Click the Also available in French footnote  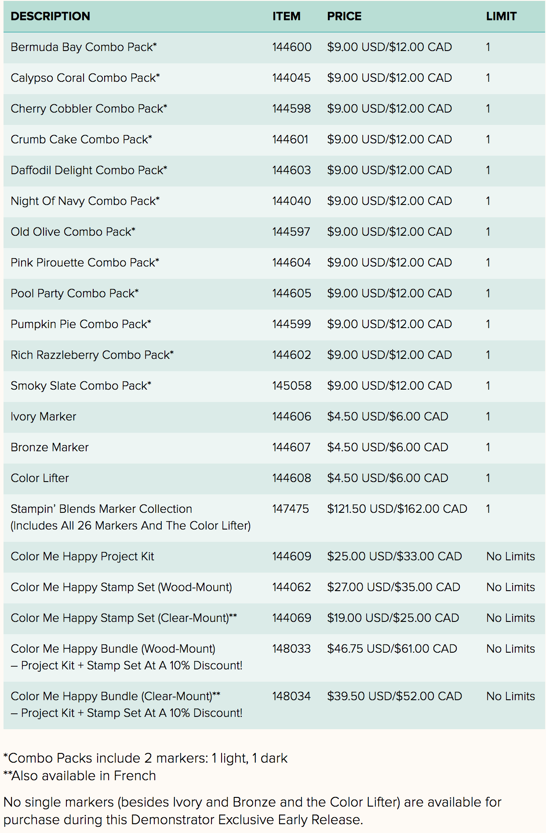(x=80, y=776)
